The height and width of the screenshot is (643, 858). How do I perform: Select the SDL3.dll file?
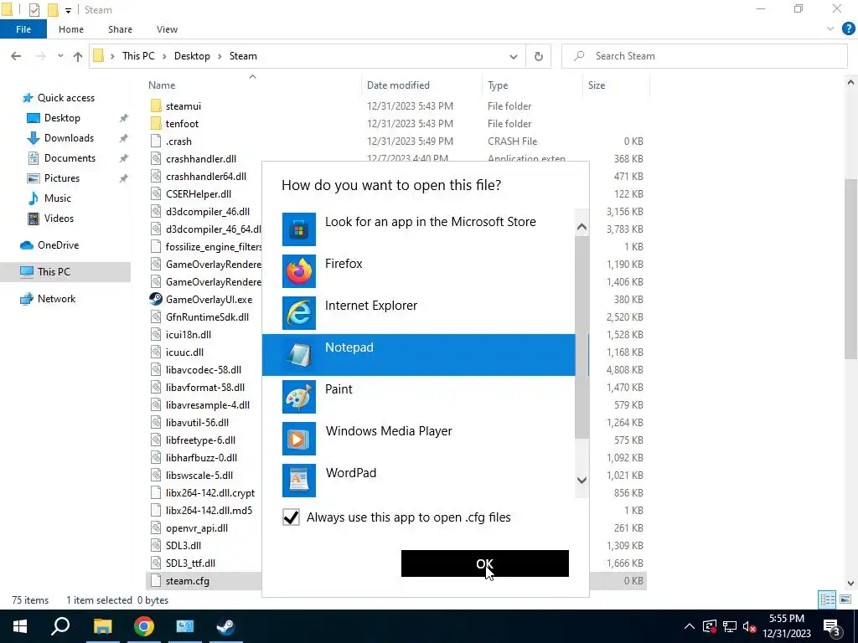click(x=183, y=546)
